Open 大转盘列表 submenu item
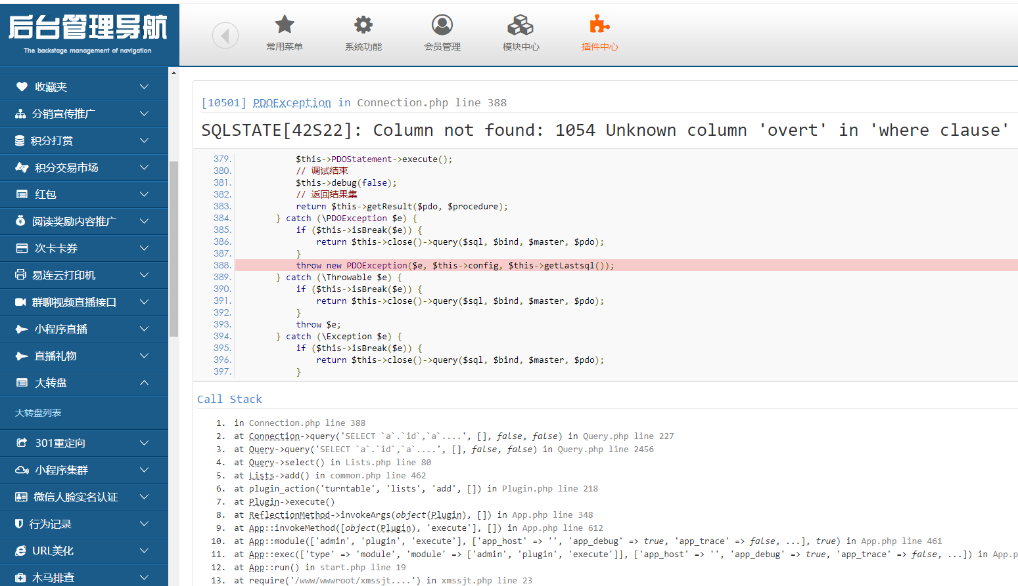The image size is (1018, 586). 38,413
